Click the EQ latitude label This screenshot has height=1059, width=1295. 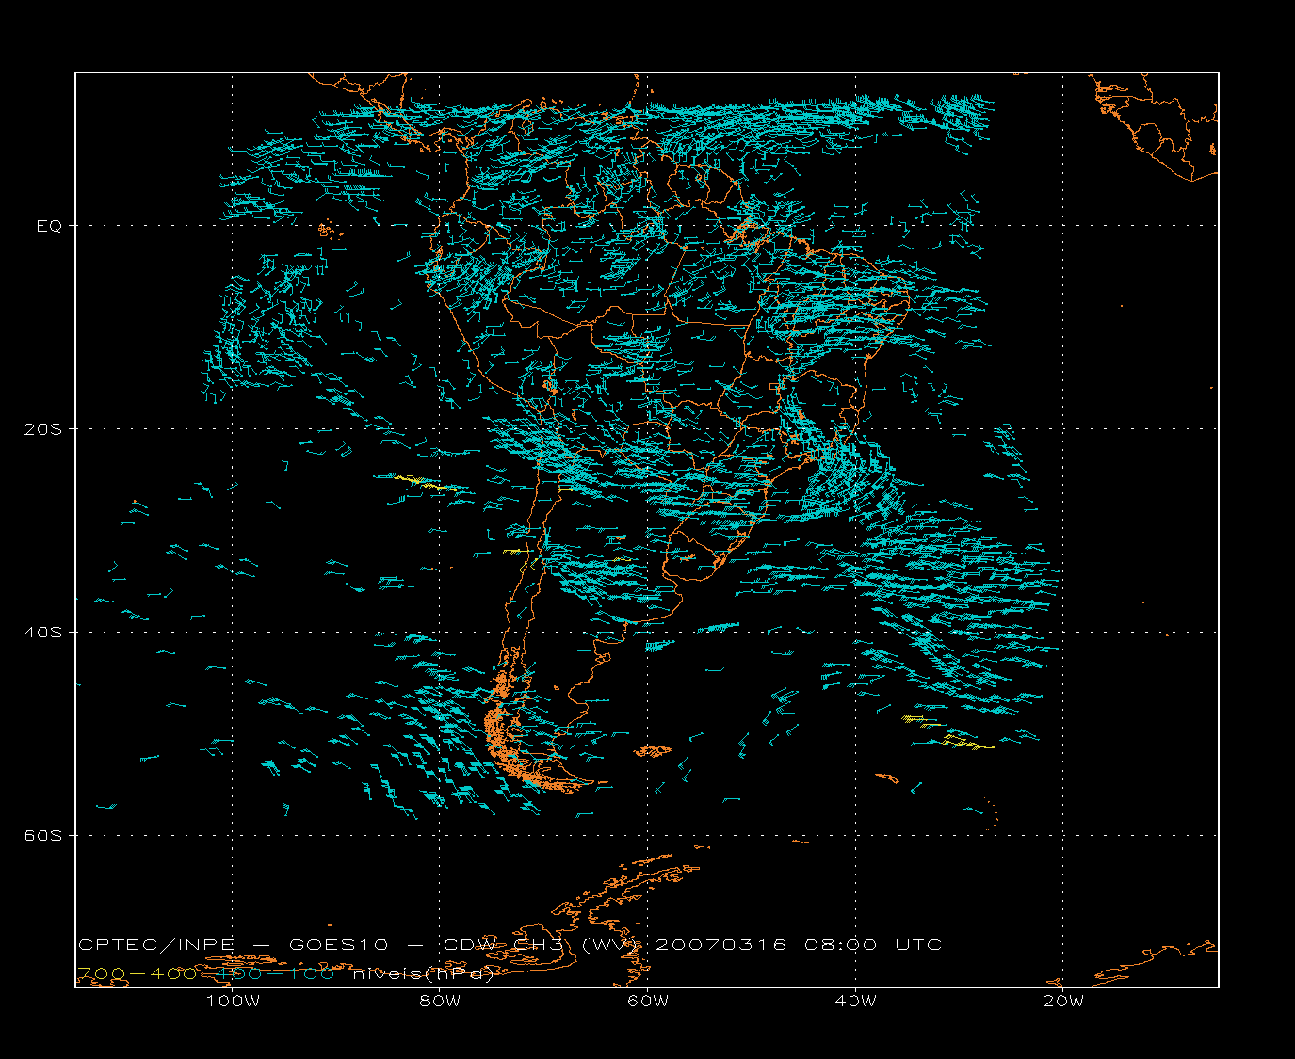click(x=49, y=226)
